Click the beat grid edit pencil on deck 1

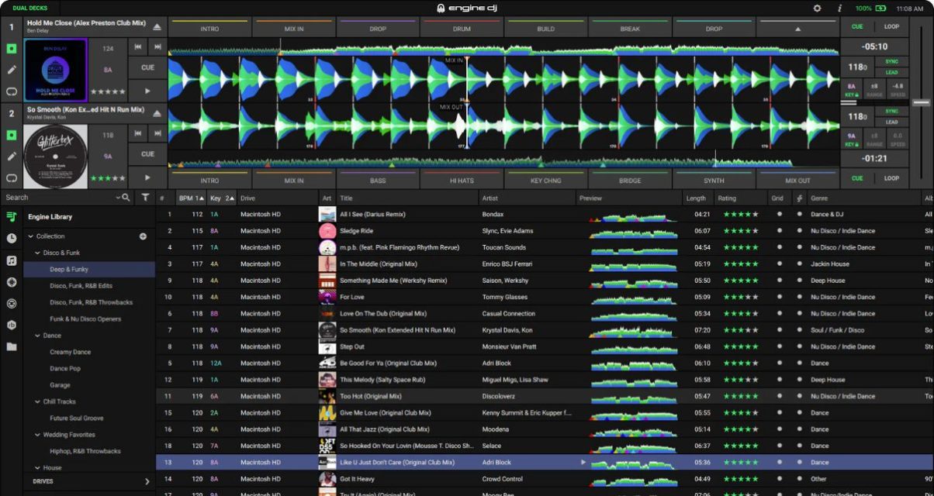click(x=10, y=69)
